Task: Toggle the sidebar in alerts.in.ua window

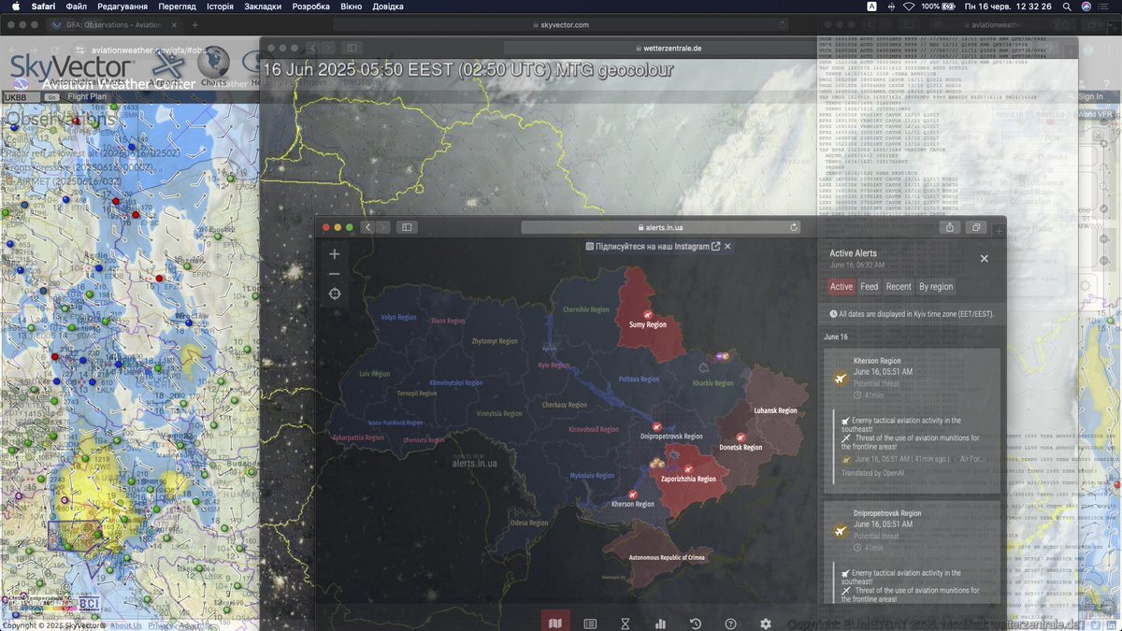Action: click(x=406, y=227)
